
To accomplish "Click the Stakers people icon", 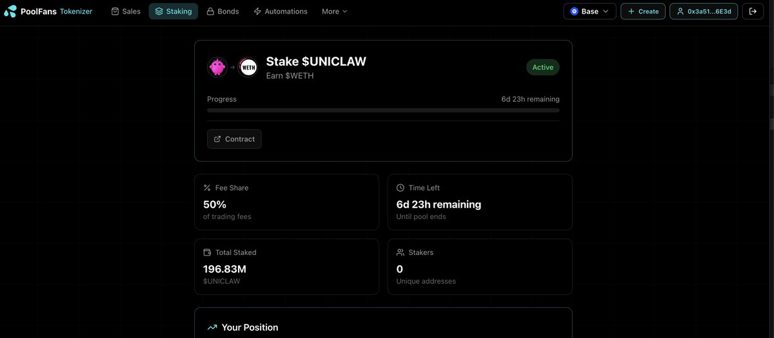I will click(x=401, y=252).
